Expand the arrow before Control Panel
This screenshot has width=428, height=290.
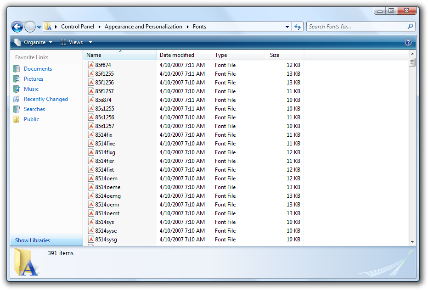[x=56, y=27]
